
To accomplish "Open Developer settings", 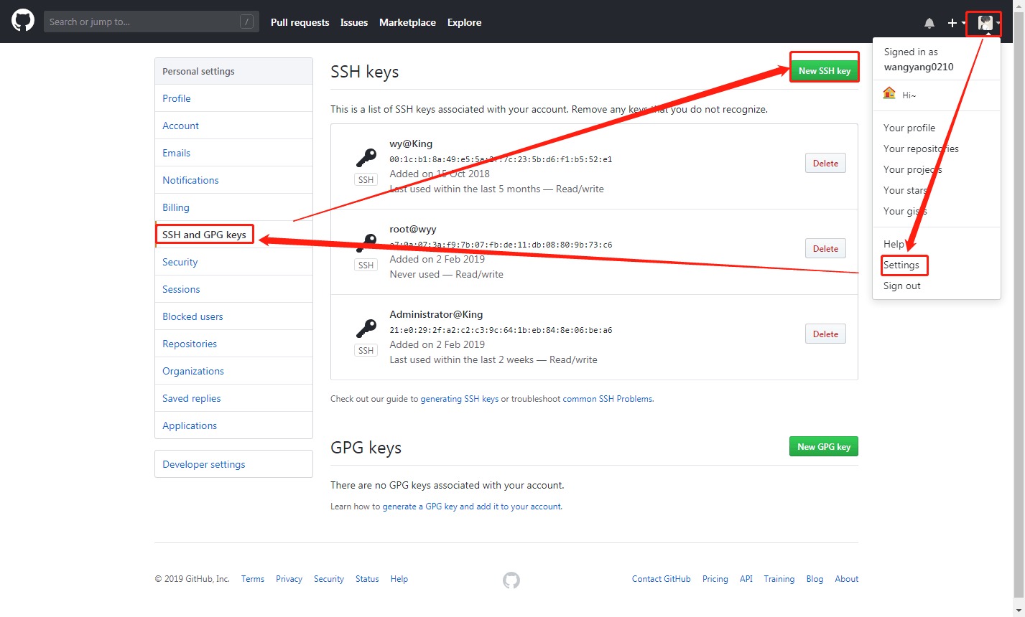I will pos(233,464).
